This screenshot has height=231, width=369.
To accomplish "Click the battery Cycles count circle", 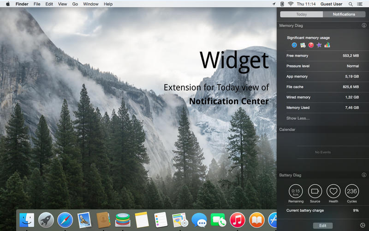I will [x=352, y=191].
